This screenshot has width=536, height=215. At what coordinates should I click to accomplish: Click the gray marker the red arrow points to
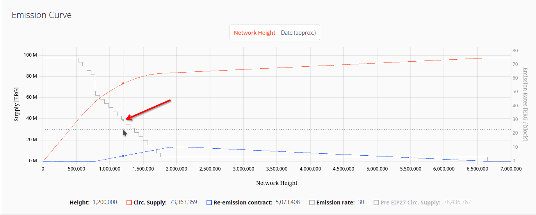pyautogui.click(x=123, y=120)
